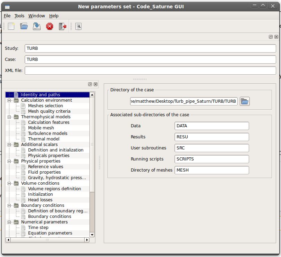Open the Tools menu
281x257 pixels.
pos(19,16)
